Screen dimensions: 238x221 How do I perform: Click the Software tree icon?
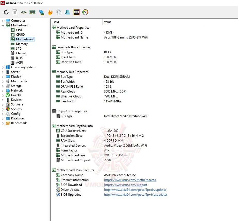[x=8, y=104]
